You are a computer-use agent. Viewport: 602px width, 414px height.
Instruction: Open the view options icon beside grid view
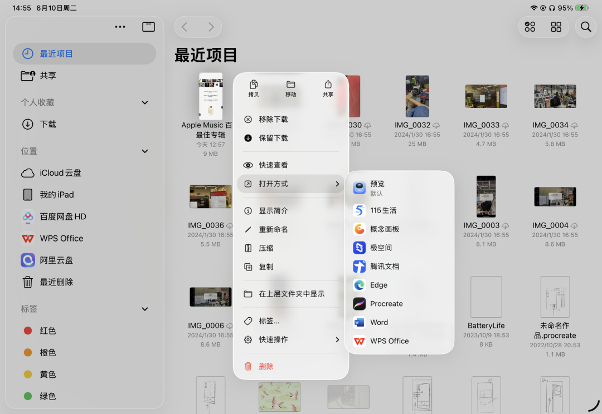click(530, 27)
